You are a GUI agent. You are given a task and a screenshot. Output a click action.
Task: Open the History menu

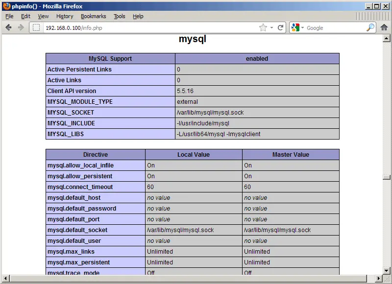[65, 16]
